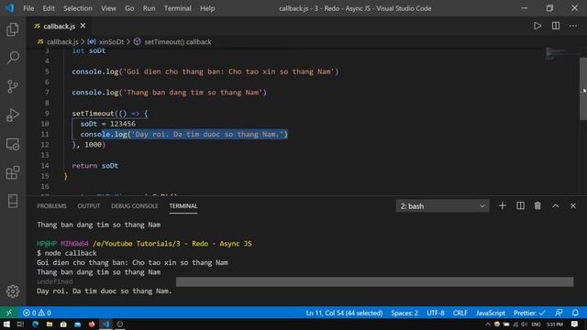The width and height of the screenshot is (587, 330).
Task: Open the Explorer view in activity bar
Action: click(13, 29)
